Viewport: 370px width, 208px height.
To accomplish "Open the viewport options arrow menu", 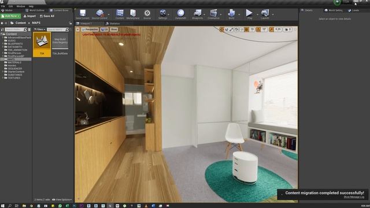I will pos(77,29).
